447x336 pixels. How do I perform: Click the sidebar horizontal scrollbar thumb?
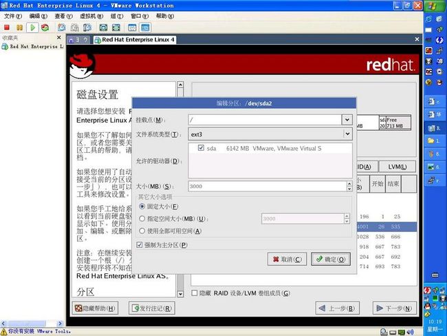[26, 324]
